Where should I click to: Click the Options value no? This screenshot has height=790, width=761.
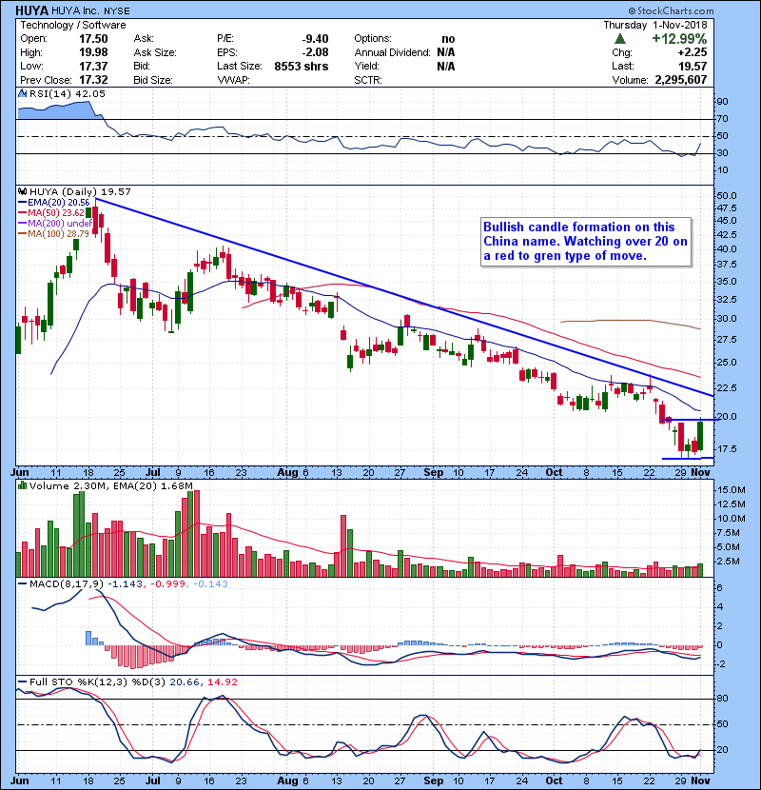pyautogui.click(x=448, y=39)
